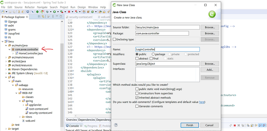
Task: Collapse the Secu project tree node
Action: tap(2, 42)
